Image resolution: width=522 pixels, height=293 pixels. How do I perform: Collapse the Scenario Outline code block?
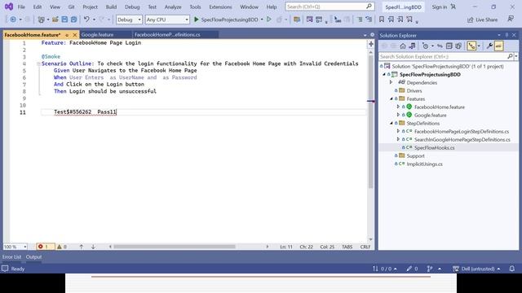click(x=38, y=63)
